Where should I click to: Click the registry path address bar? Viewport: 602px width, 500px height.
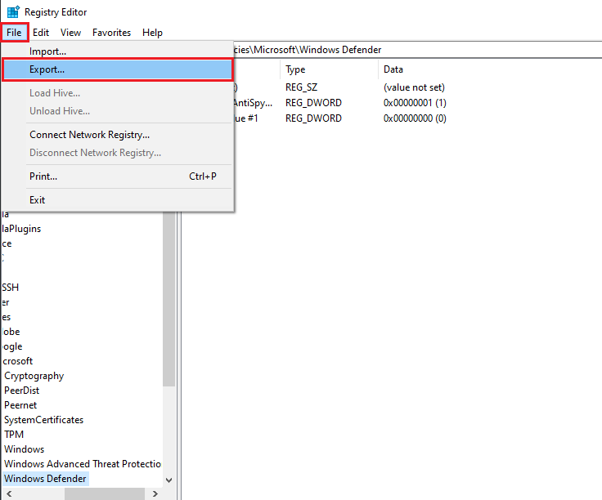tap(418, 50)
